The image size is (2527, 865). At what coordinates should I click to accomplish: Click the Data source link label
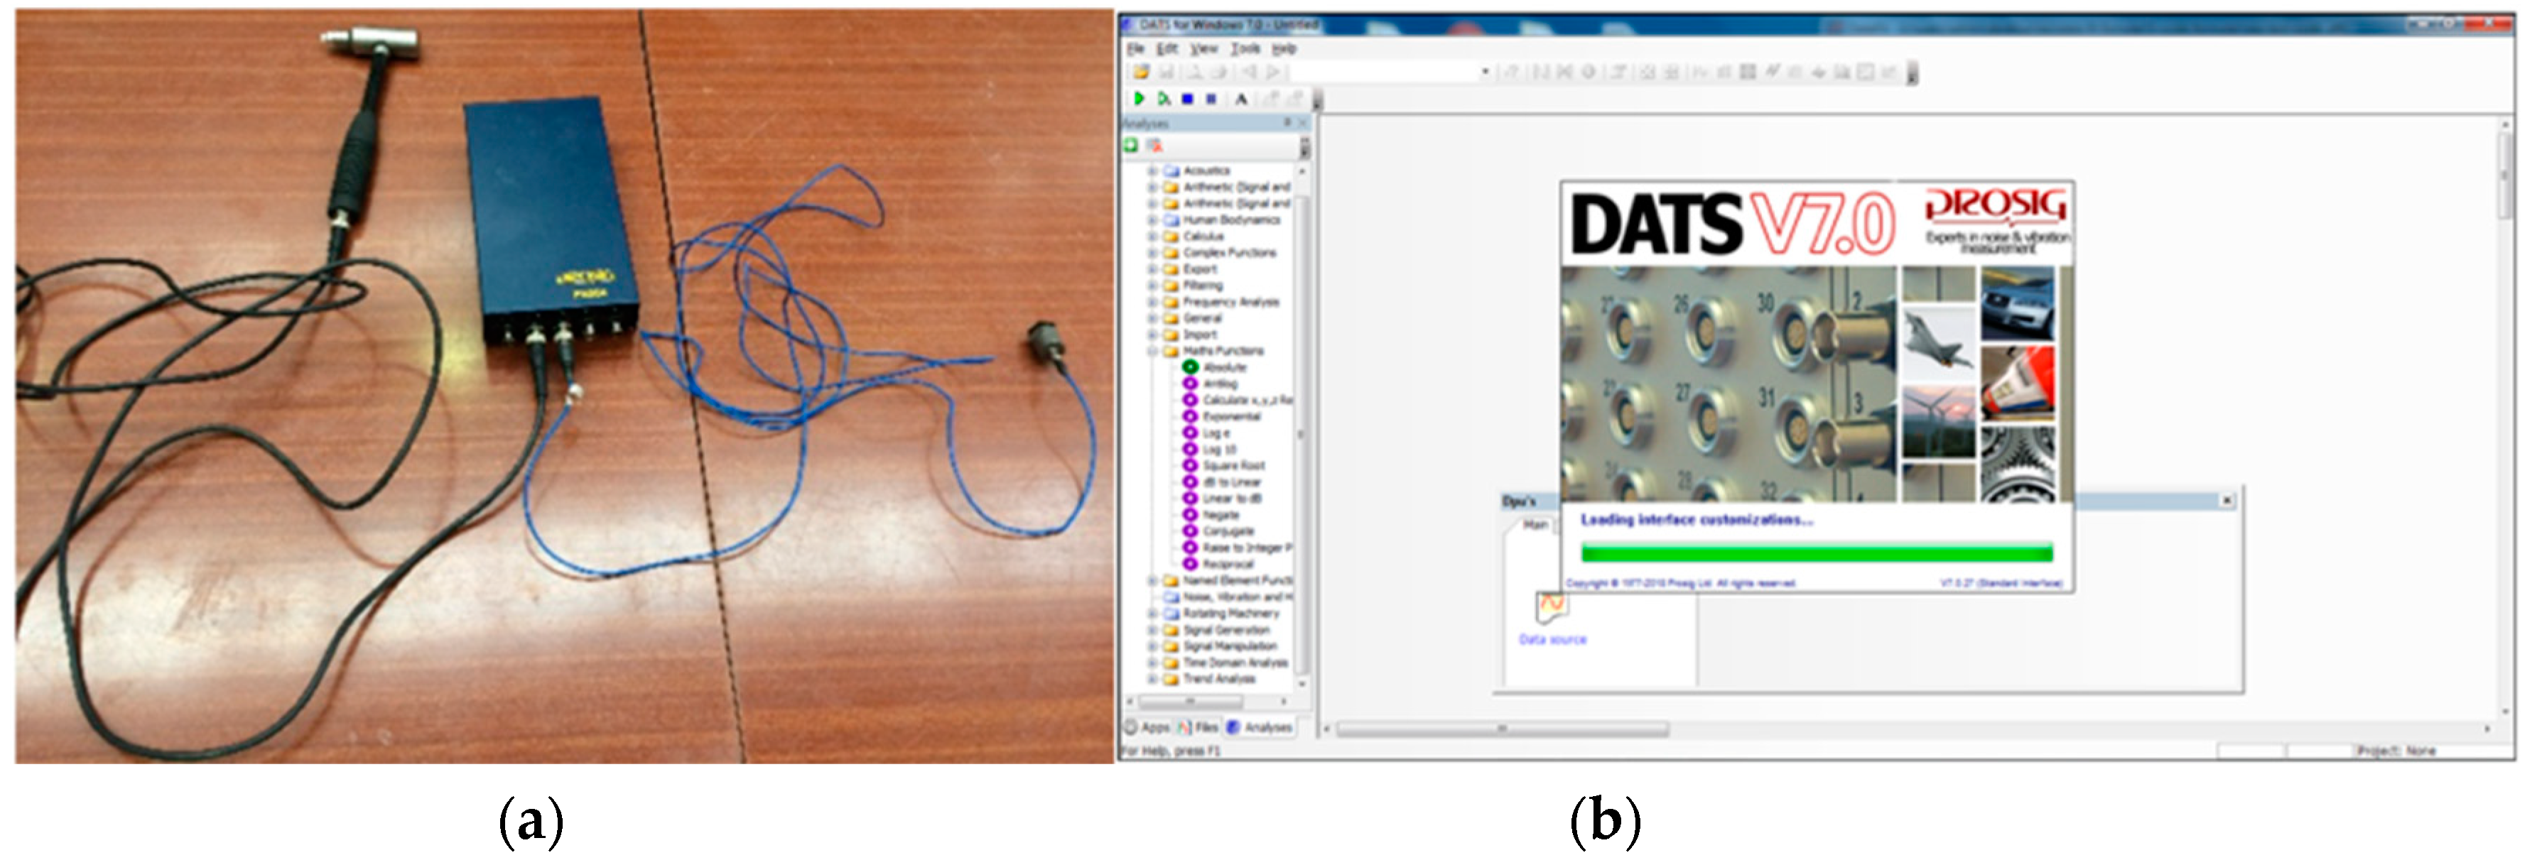(x=1553, y=639)
